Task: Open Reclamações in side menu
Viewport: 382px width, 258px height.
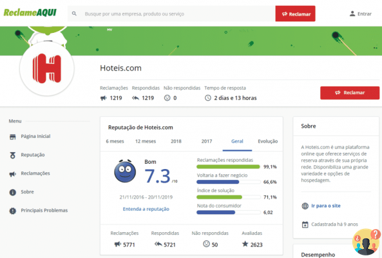Action: [x=35, y=174]
